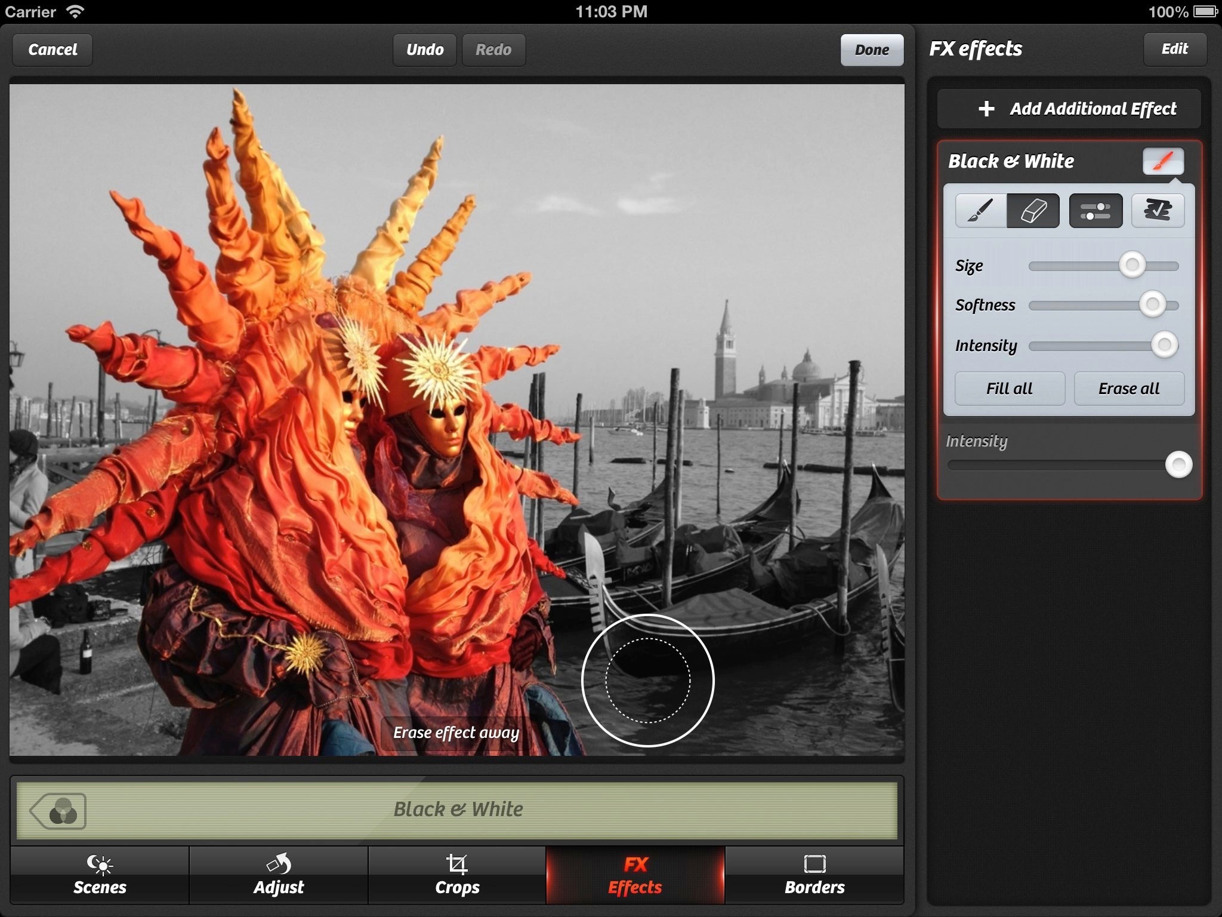This screenshot has height=917, width=1222.
Task: Select the FX Effects tab
Action: 635,875
